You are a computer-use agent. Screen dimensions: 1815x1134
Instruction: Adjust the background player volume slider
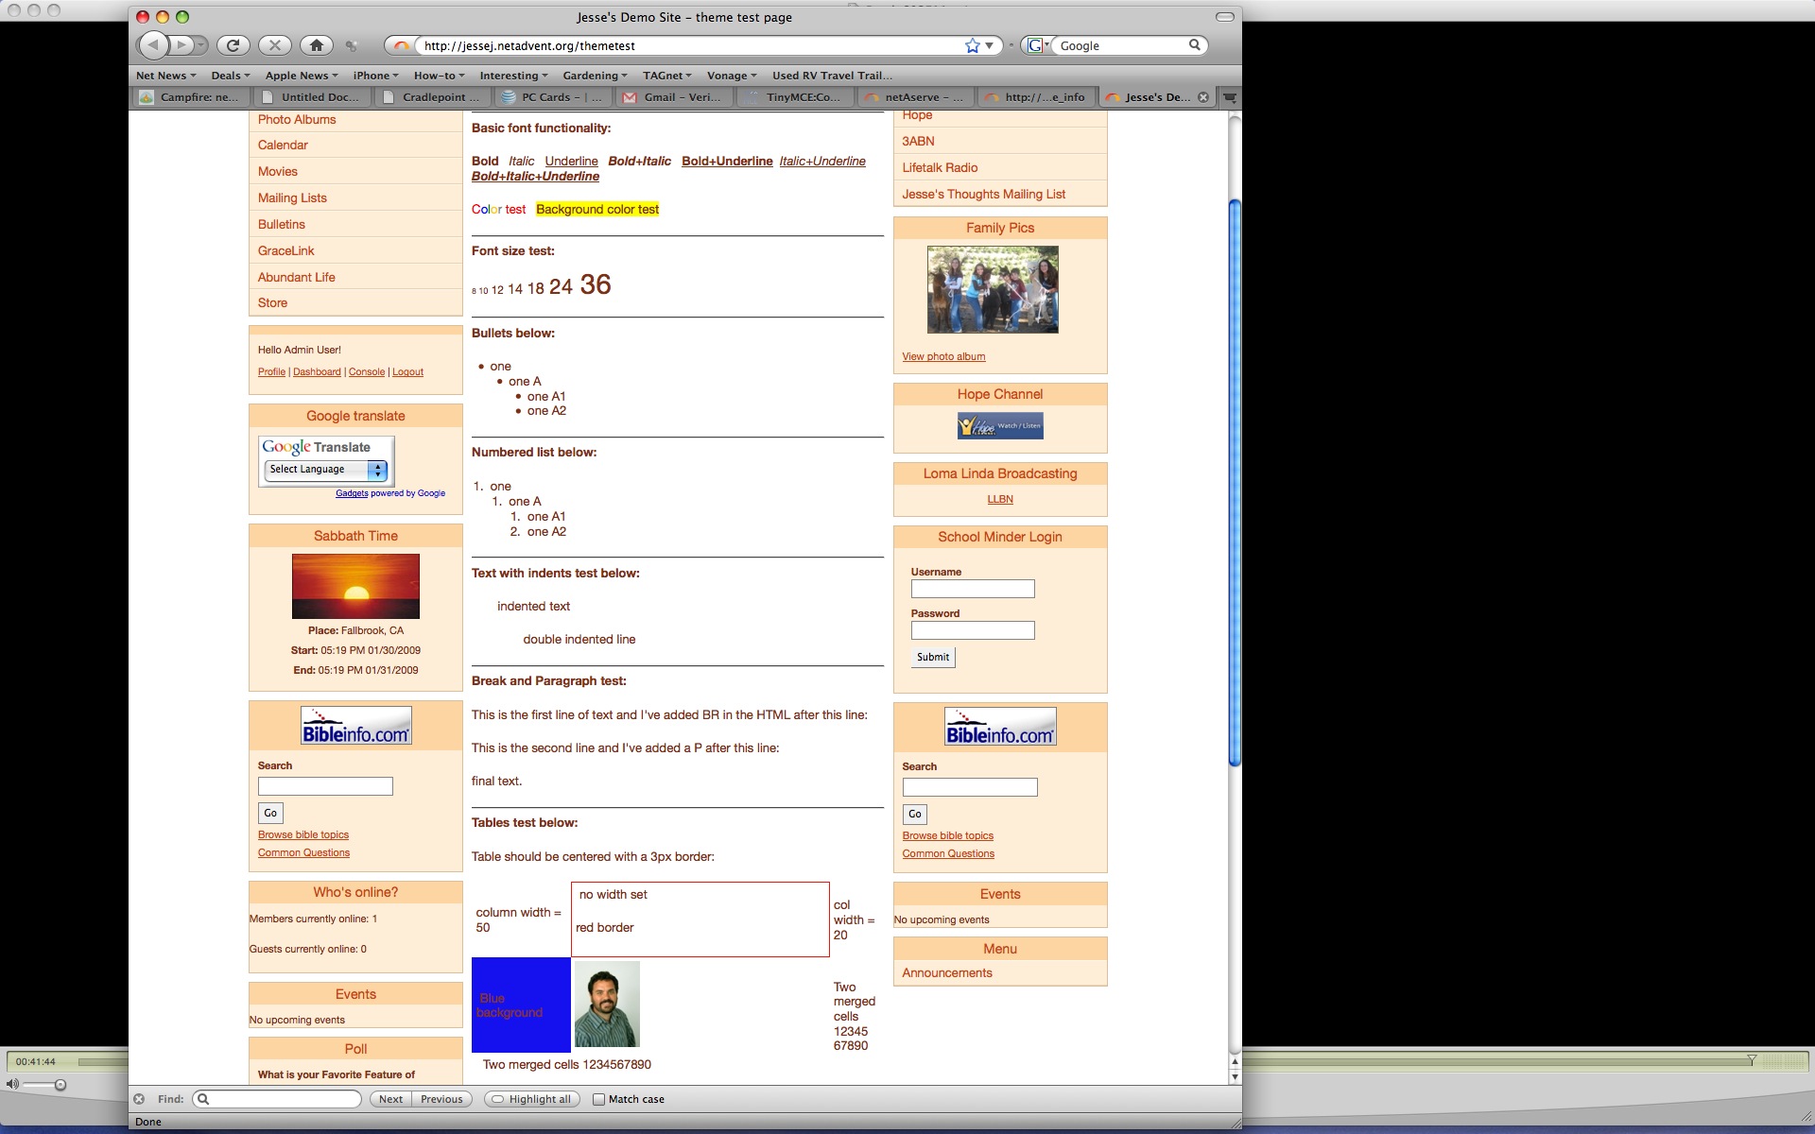coord(60,1085)
